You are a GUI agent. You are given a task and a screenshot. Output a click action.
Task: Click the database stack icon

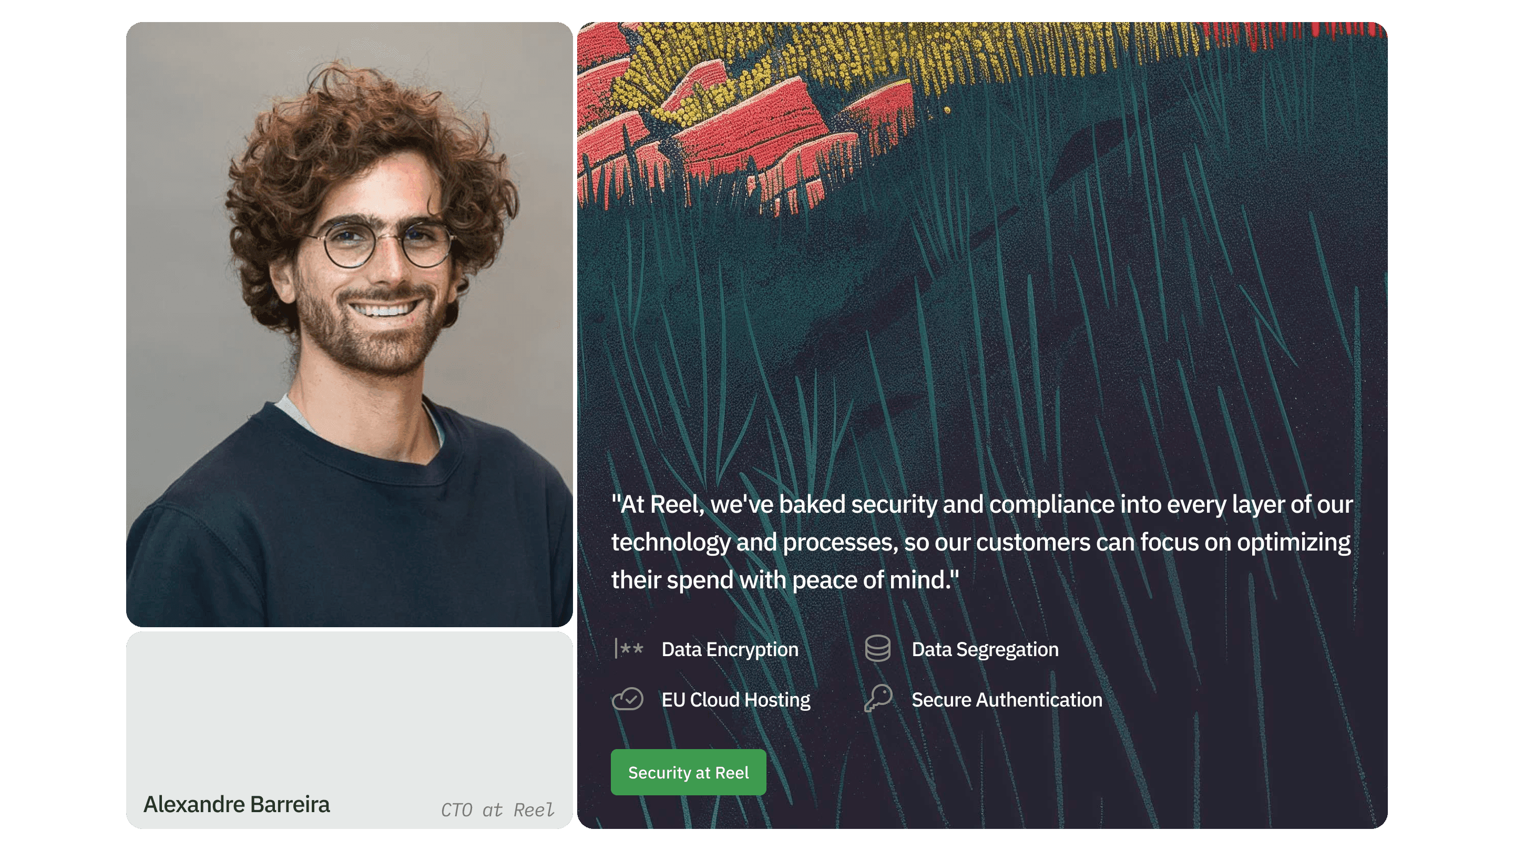tap(877, 648)
